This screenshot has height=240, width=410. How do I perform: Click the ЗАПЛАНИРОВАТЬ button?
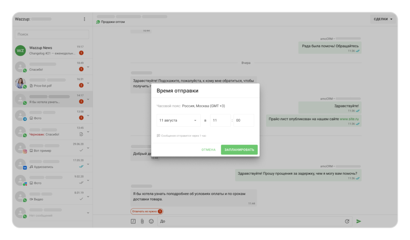tap(239, 150)
